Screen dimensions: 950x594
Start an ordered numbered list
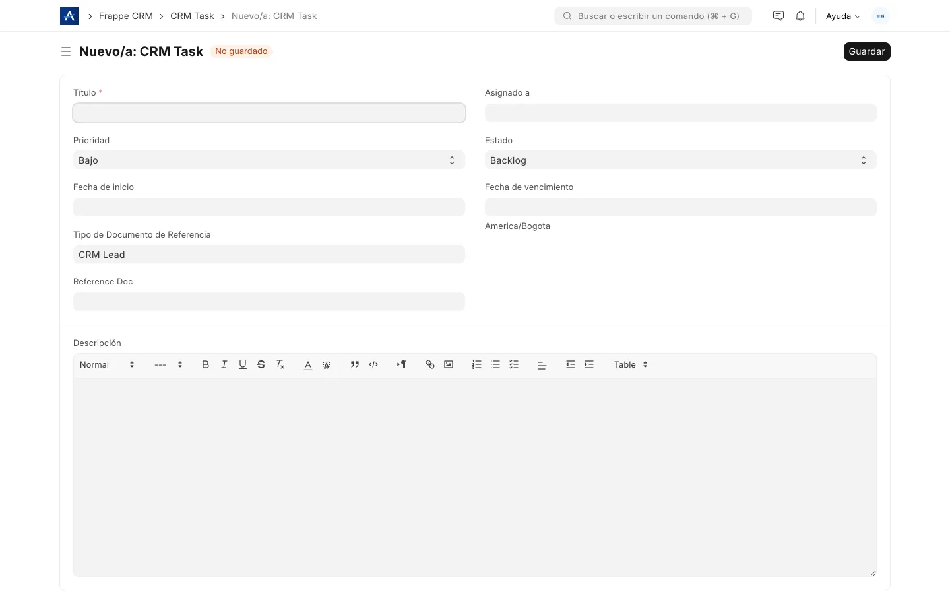click(x=477, y=364)
